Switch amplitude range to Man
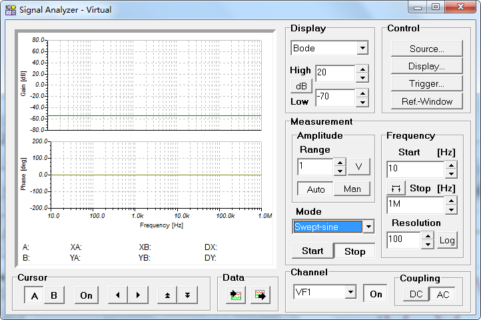 (x=352, y=189)
